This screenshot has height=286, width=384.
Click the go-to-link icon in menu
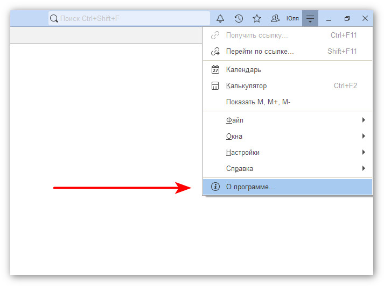215,52
